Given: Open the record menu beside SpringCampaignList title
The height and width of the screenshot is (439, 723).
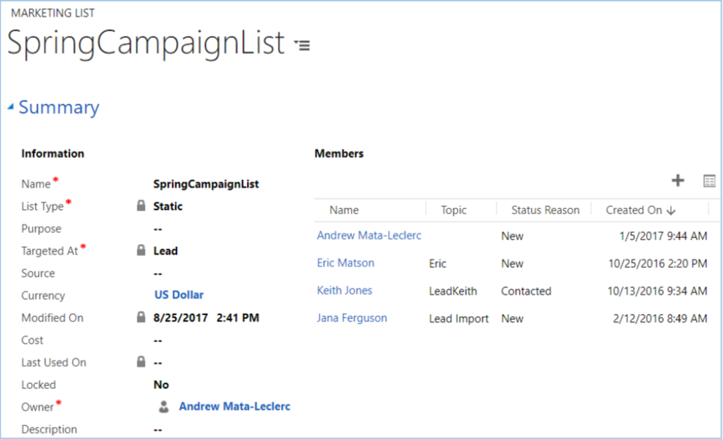Looking at the screenshot, I should coord(301,45).
